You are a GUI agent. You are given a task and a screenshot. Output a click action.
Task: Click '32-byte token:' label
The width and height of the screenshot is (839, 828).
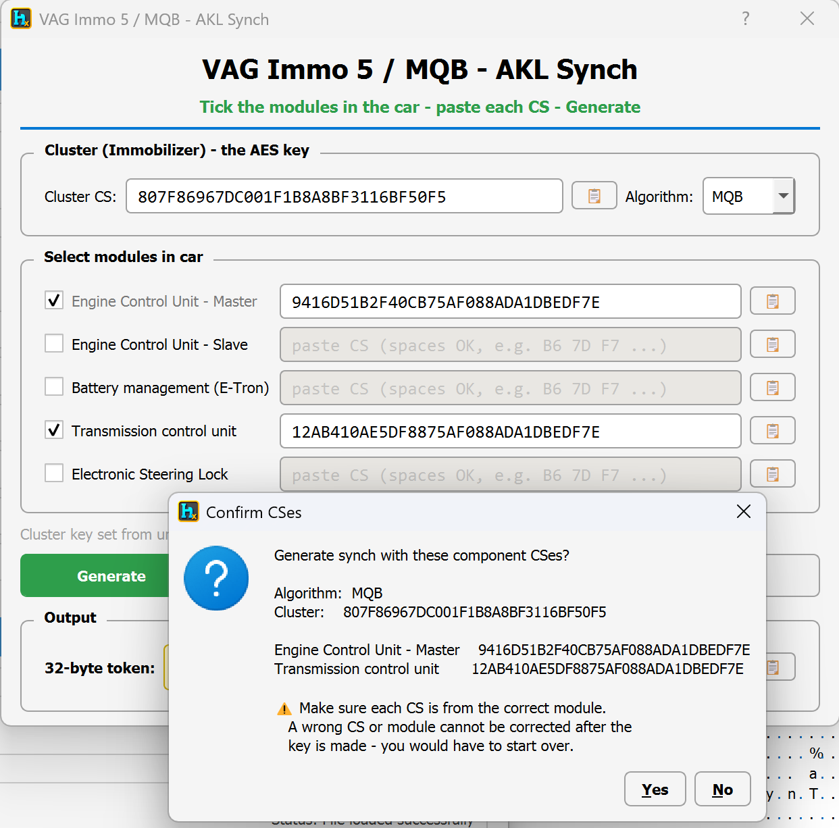(x=99, y=668)
